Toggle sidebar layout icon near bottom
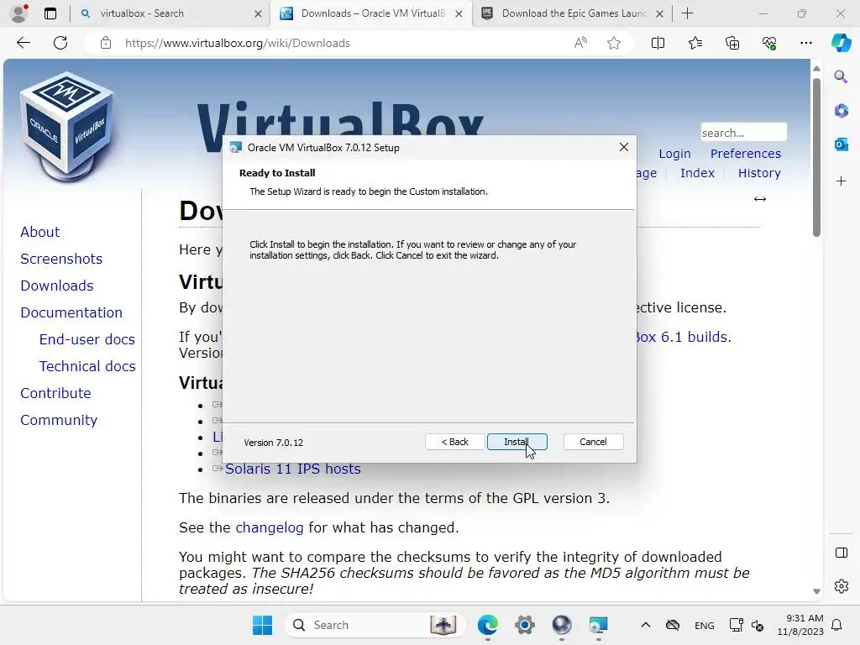This screenshot has width=860, height=645. 841,553
